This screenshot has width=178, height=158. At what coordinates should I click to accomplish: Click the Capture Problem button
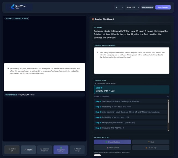coord(44,150)
